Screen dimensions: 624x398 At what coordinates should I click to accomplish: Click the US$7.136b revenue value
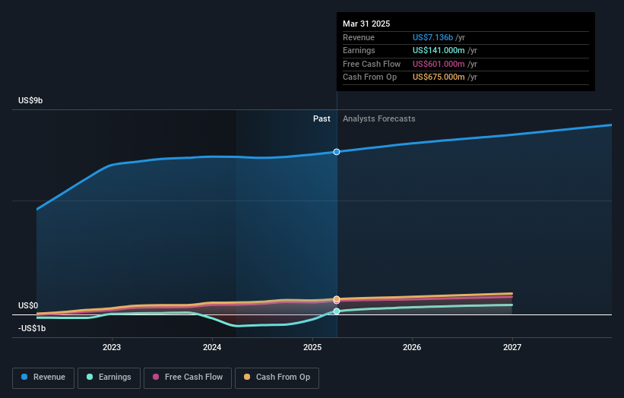click(432, 37)
